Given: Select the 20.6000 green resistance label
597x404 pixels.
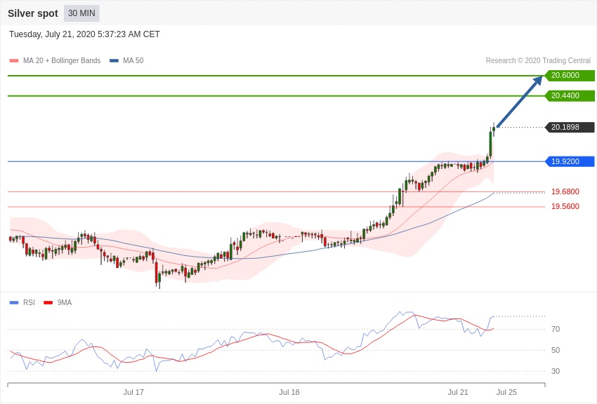Looking at the screenshot, I should pyautogui.click(x=569, y=76).
